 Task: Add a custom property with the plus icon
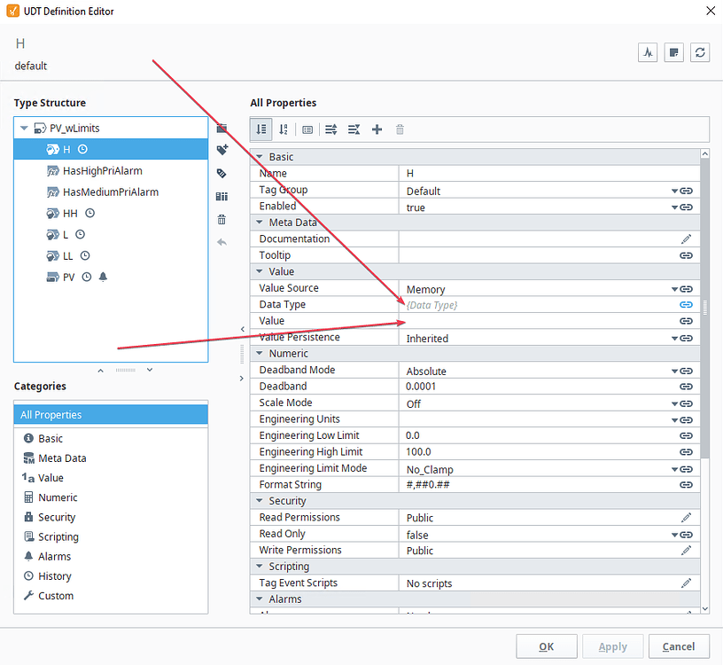[x=377, y=129]
